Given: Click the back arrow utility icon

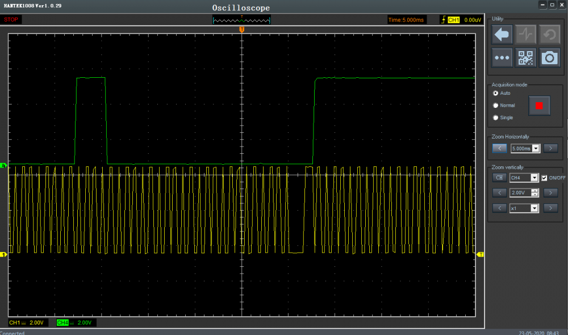Looking at the screenshot, I should pos(502,35).
